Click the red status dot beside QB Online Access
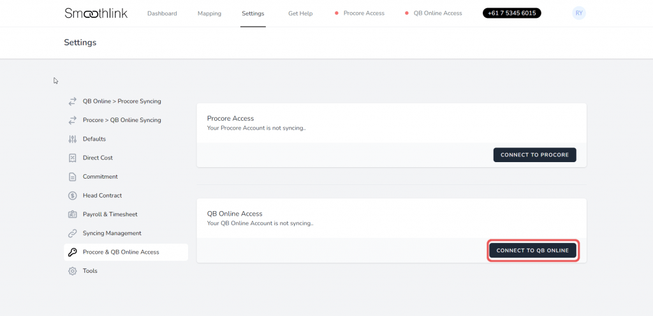This screenshot has width=653, height=316. coord(406,13)
